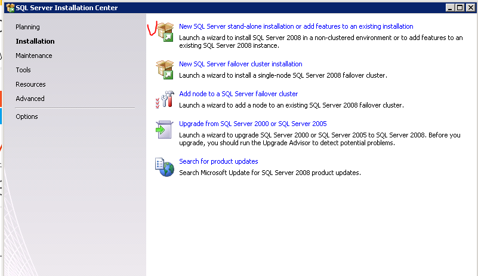478x276 pixels.
Task: Open the Planning page
Action: pos(27,27)
